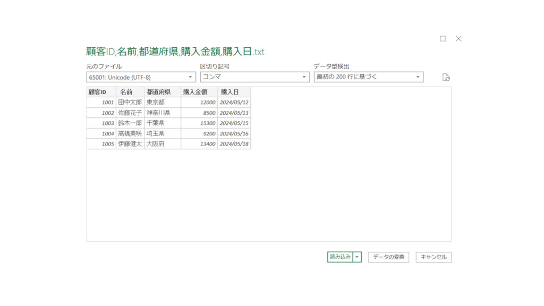
Task: Open the データ型検出 dropdown
Action: click(368, 78)
